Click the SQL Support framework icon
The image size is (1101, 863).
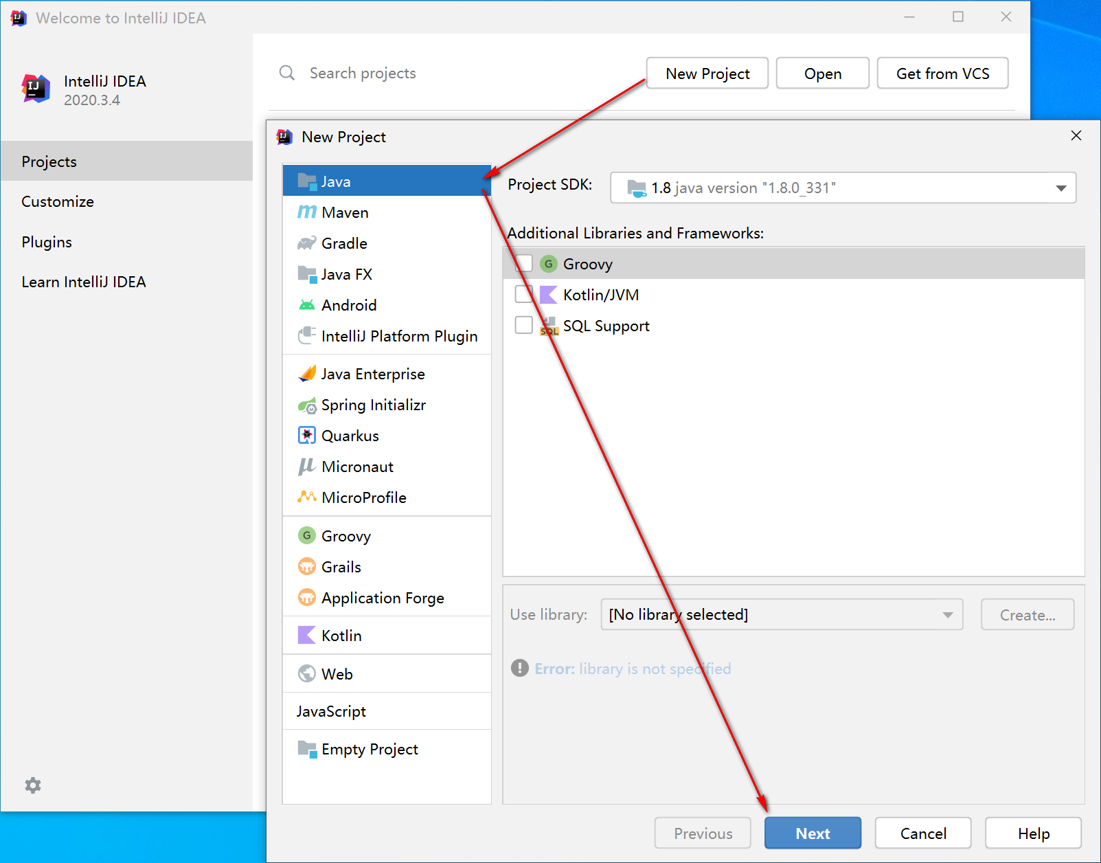tap(549, 326)
